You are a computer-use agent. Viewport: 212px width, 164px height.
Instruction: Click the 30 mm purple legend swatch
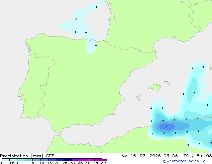[x=75, y=160]
